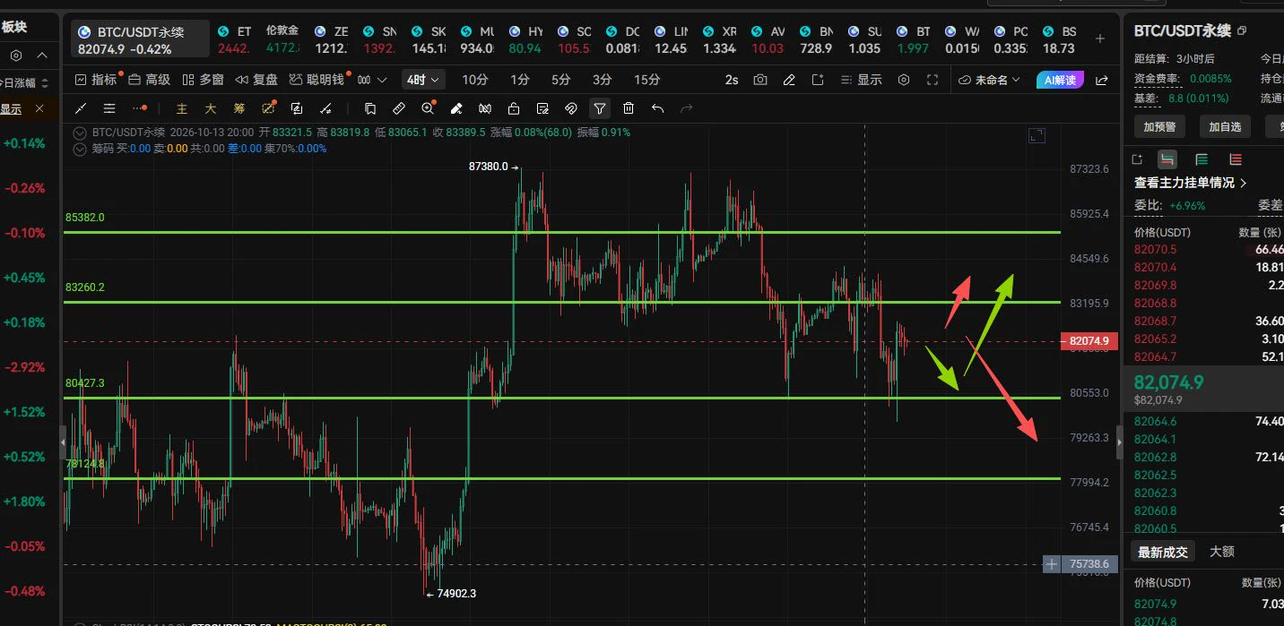Show only buy orders in order book
This screenshot has height=626, width=1284.
point(1202,159)
